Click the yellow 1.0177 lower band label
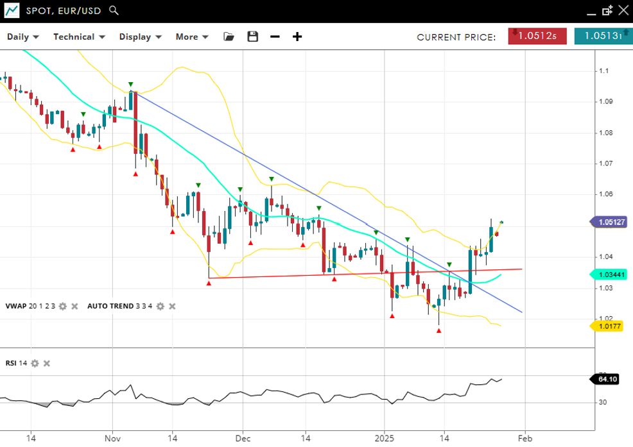 point(609,326)
